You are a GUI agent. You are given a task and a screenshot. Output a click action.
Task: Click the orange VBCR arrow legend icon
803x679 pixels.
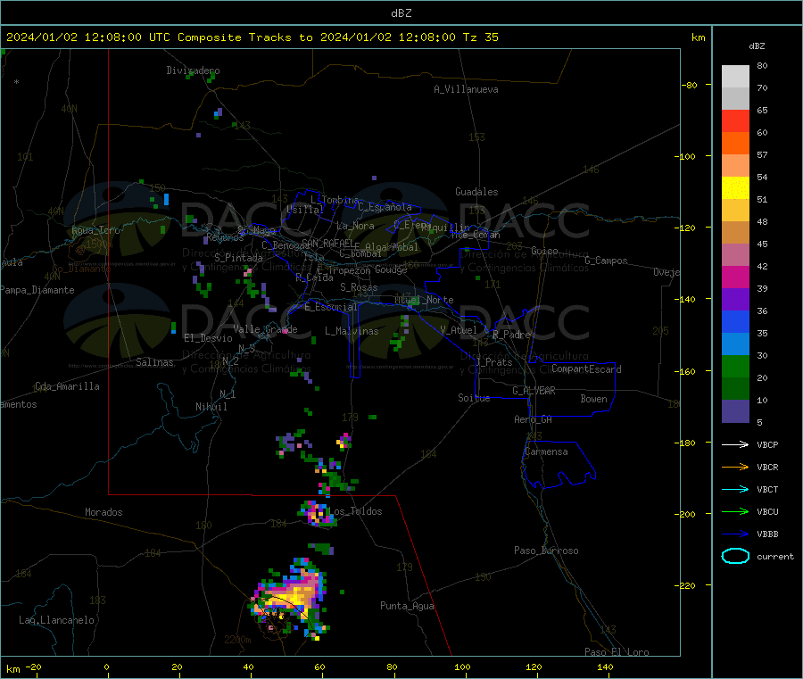pos(735,467)
